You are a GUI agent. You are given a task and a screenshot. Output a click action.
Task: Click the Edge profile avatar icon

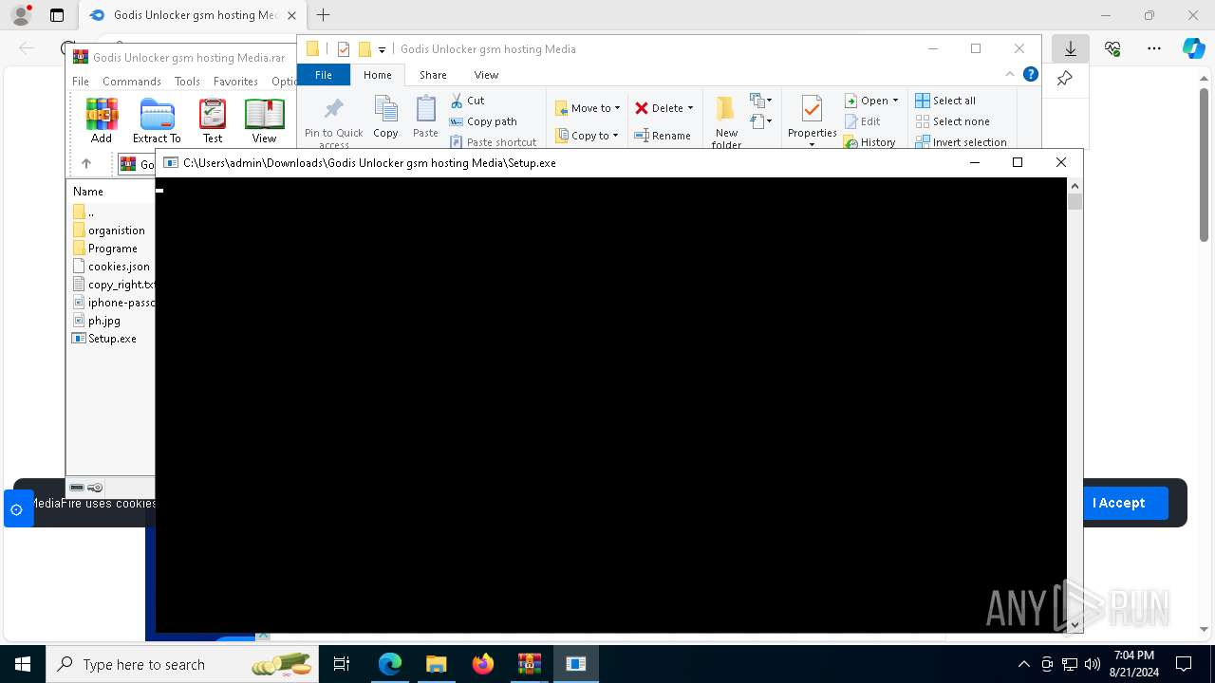(21, 15)
